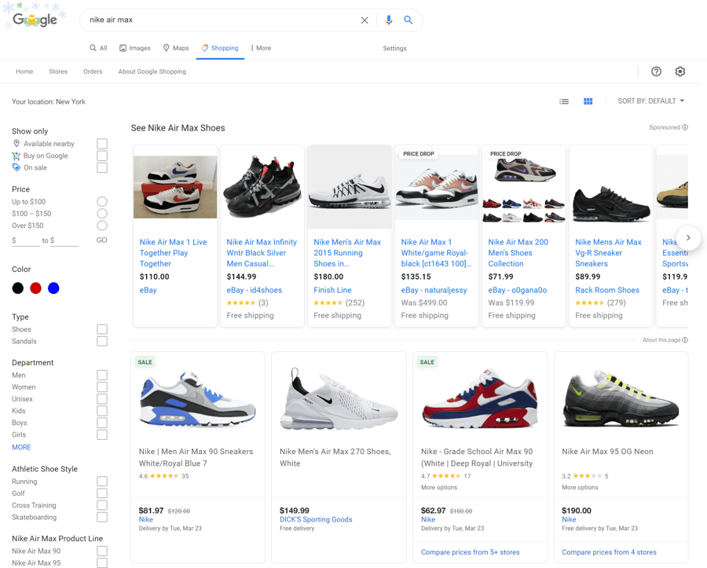Image resolution: width=707 pixels, height=568 pixels.
Task: Show next sponsored shoes with carousel arrow
Action: [688, 237]
